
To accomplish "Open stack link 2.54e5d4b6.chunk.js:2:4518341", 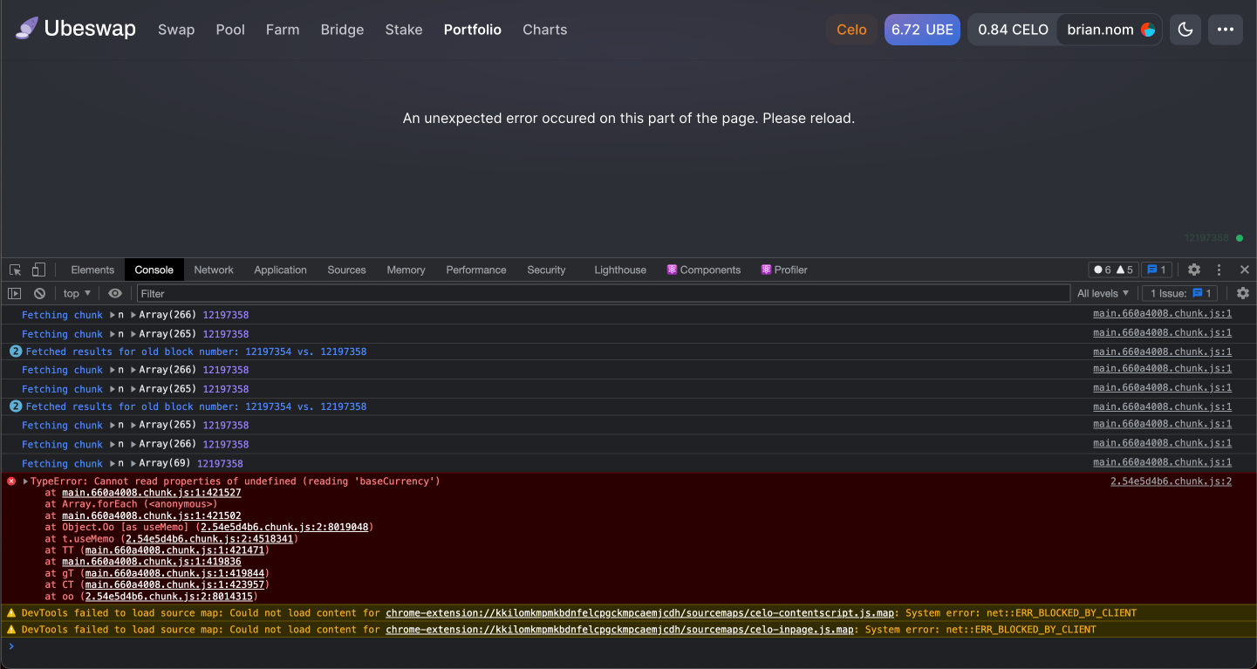I will pos(209,538).
